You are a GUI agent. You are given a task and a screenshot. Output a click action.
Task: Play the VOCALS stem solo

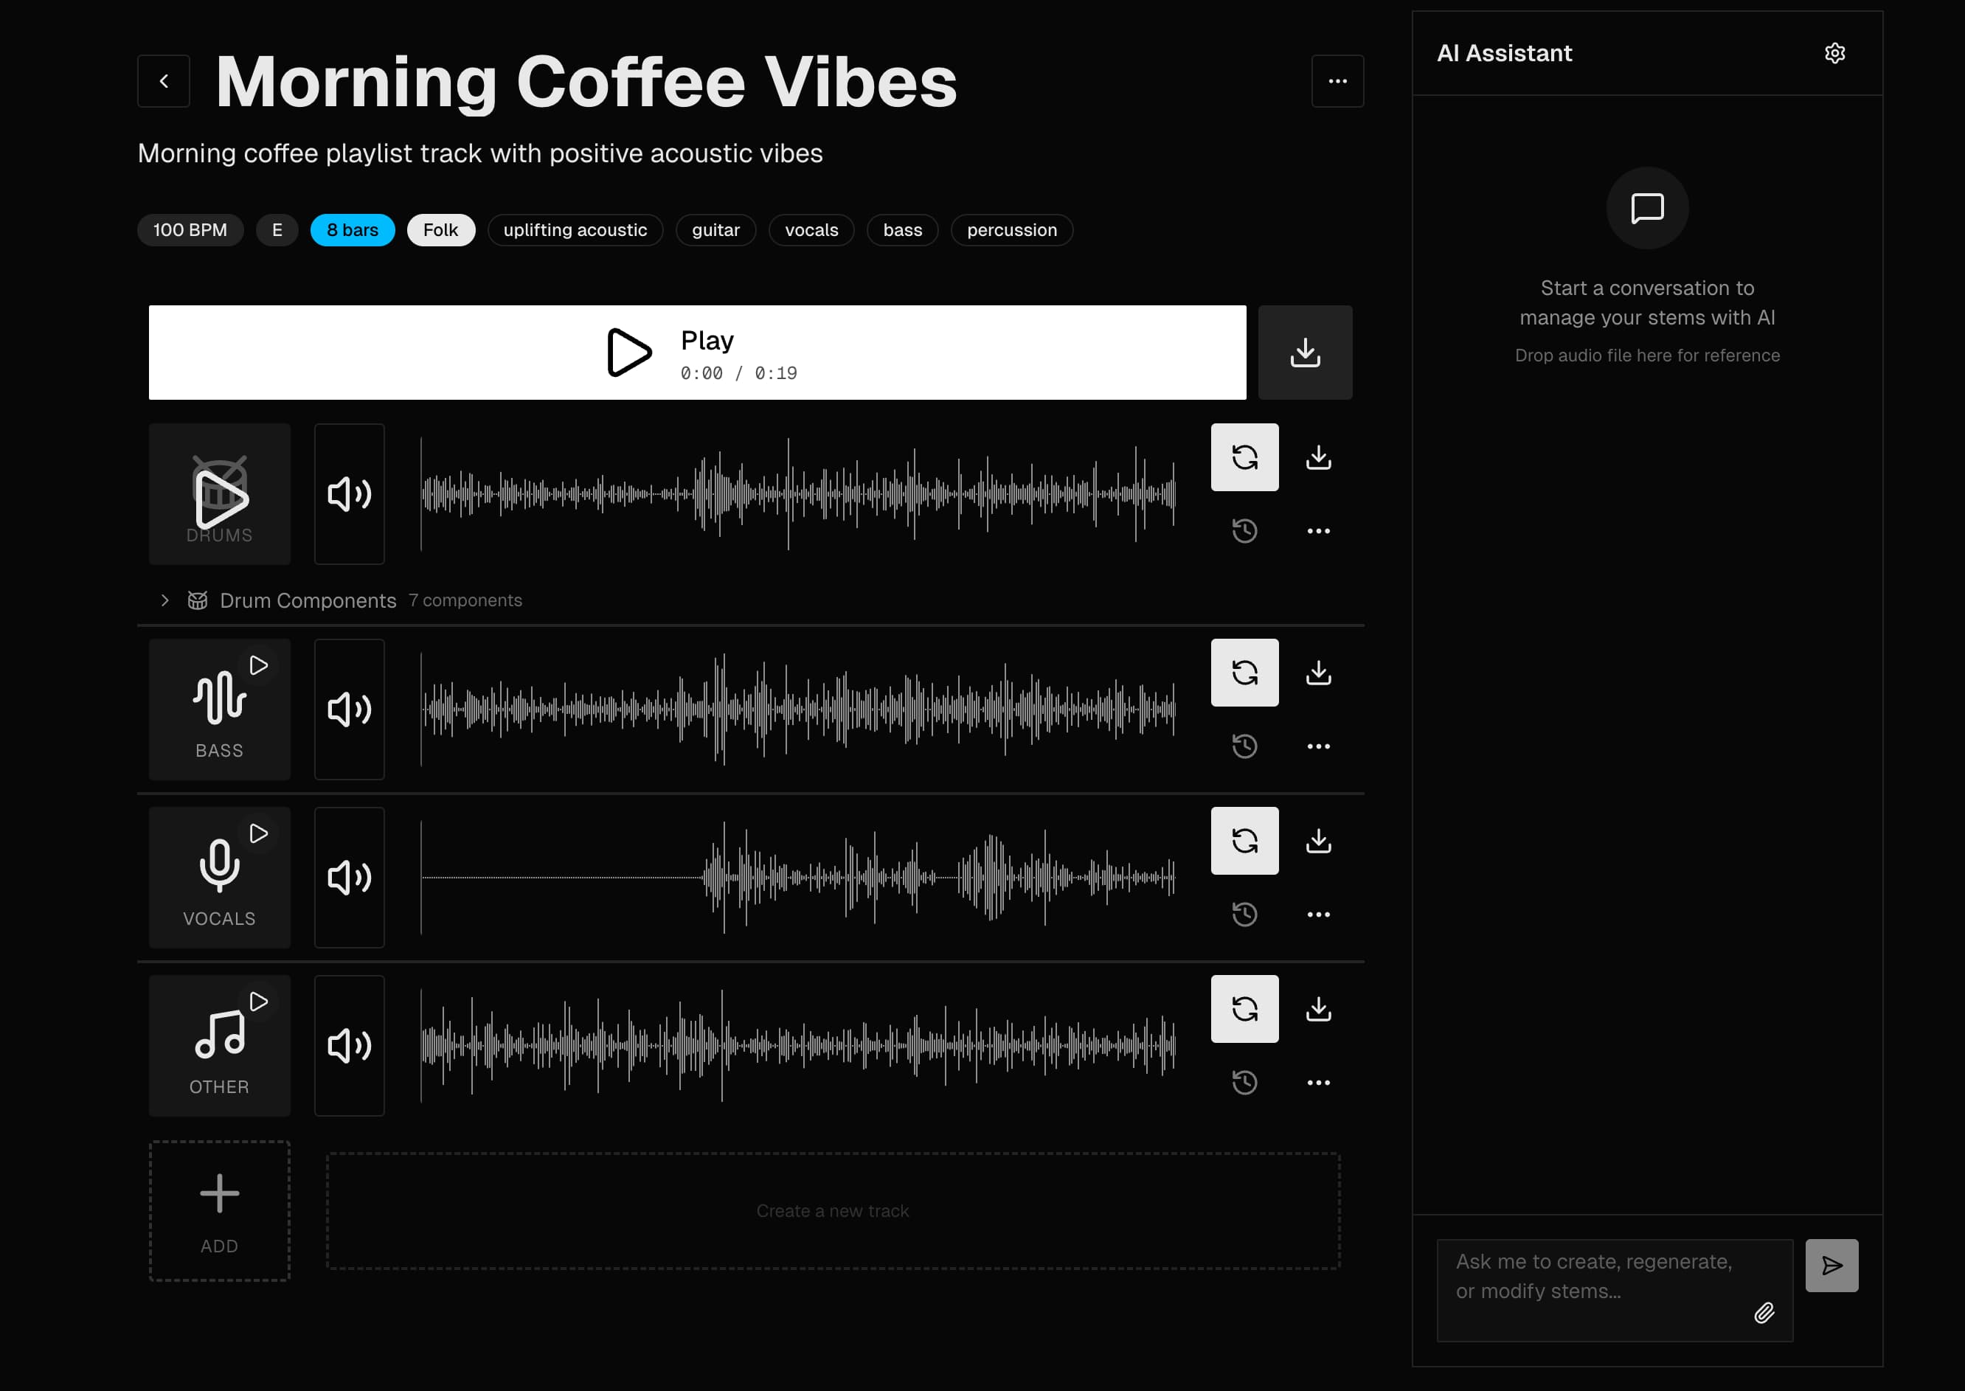coord(259,833)
